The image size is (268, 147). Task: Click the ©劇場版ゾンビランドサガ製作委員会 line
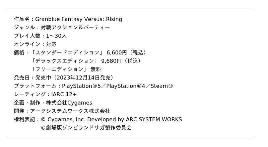(x=86, y=127)
